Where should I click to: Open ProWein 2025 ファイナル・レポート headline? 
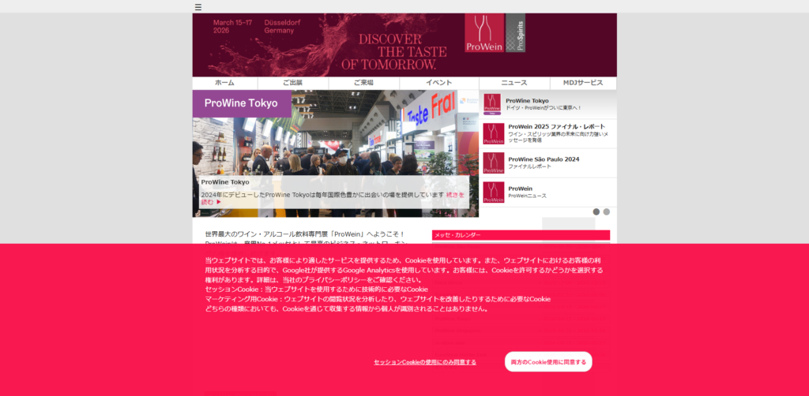557,127
